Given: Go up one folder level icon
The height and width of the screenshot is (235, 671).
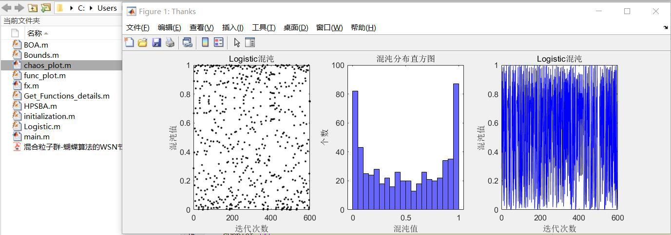Looking at the screenshot, I should click(x=32, y=8).
